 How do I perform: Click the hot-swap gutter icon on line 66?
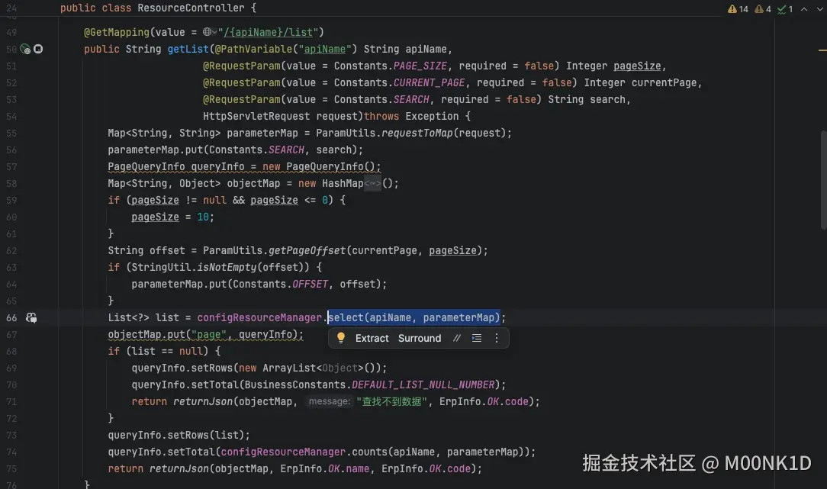pos(31,317)
